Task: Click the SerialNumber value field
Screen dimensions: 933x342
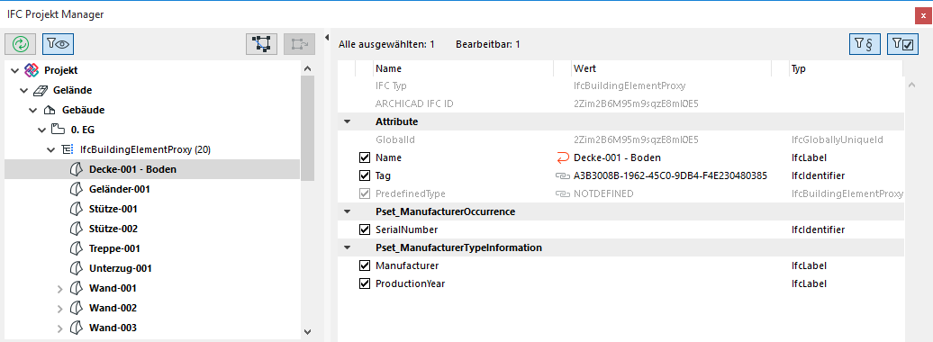Action: 671,229
